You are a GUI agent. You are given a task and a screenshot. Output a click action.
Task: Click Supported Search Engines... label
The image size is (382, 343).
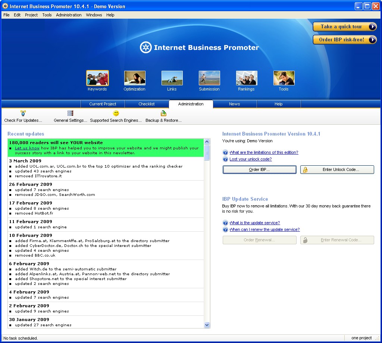click(x=116, y=120)
